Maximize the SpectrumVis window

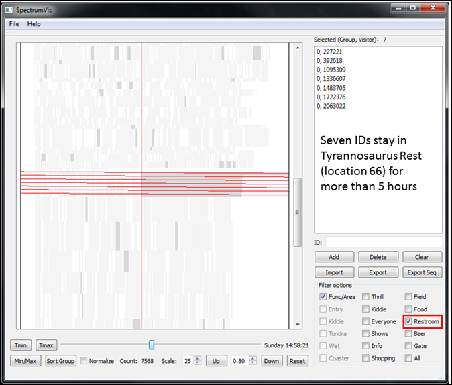(x=413, y=7)
